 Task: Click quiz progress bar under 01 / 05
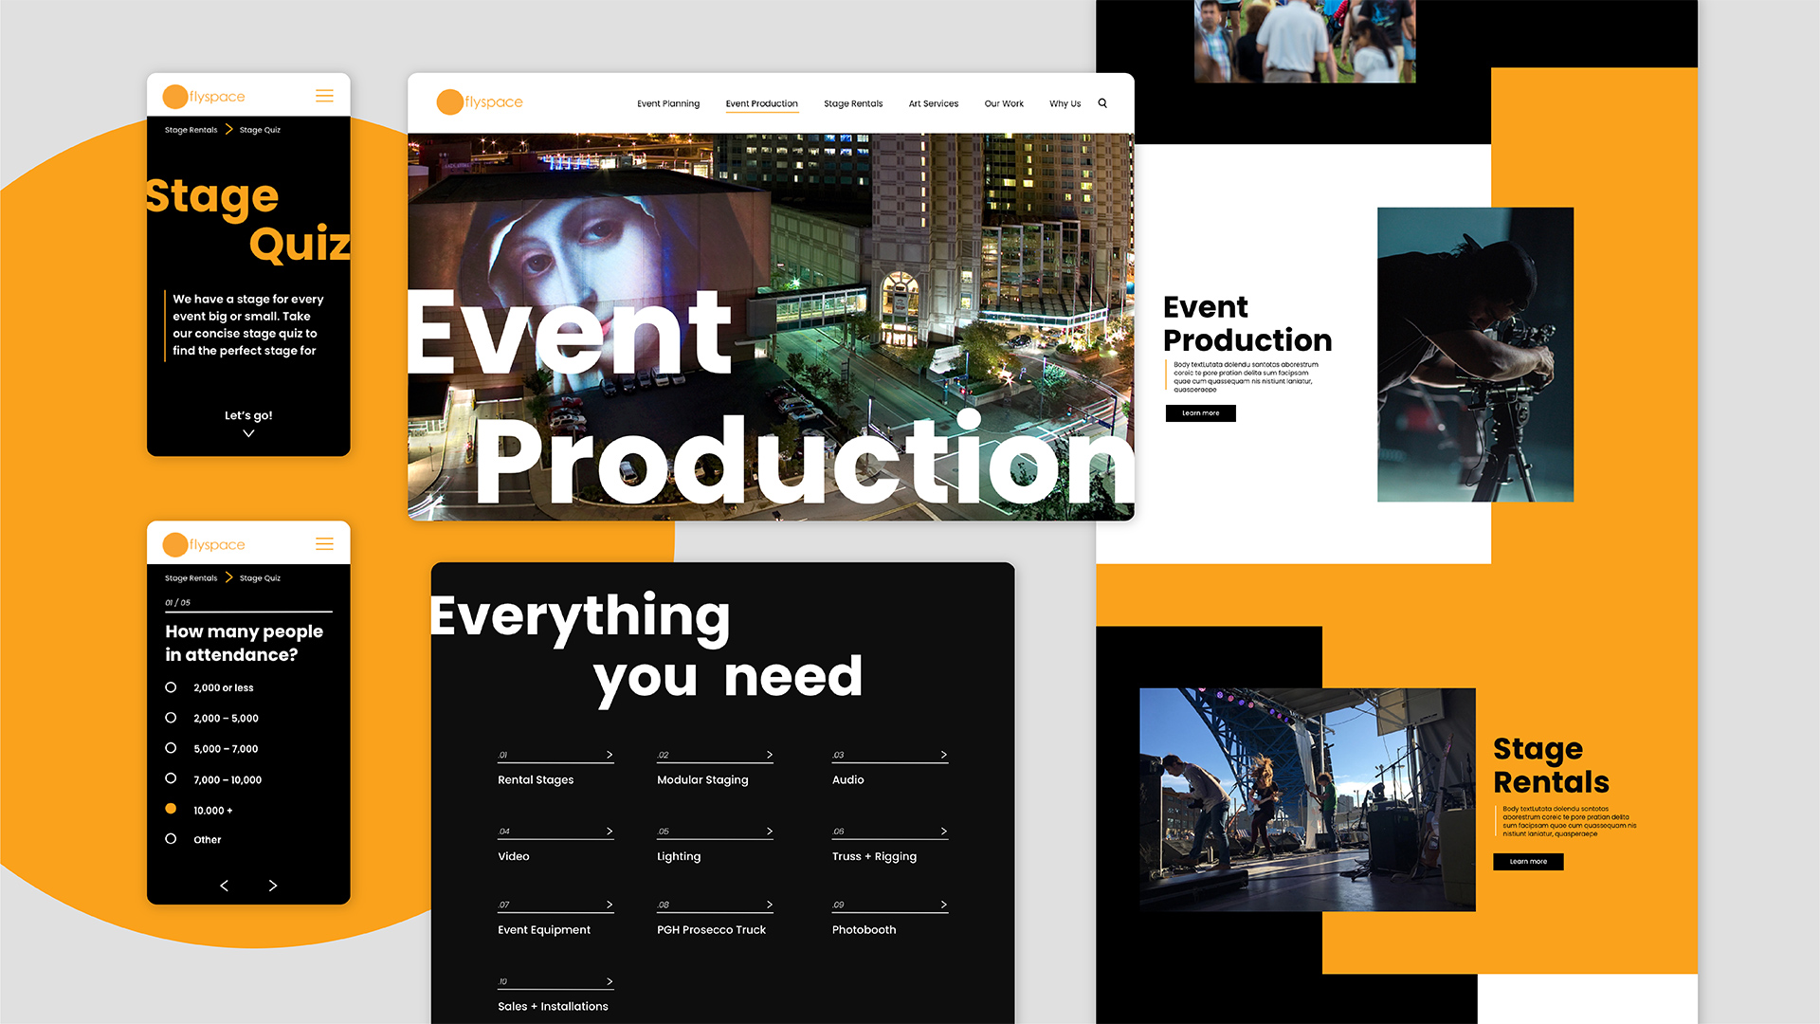click(248, 612)
